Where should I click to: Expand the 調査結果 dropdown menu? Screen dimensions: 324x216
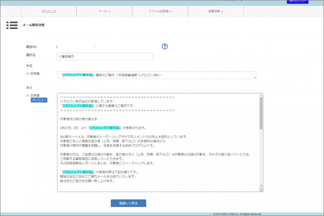[x=215, y=11]
